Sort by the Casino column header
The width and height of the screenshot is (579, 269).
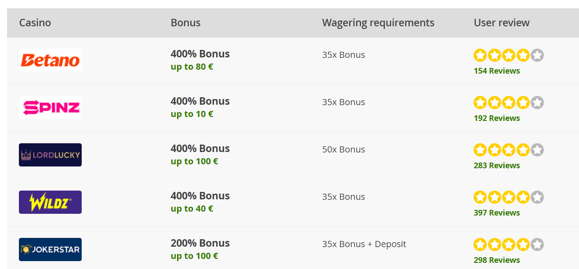pyautogui.click(x=35, y=23)
